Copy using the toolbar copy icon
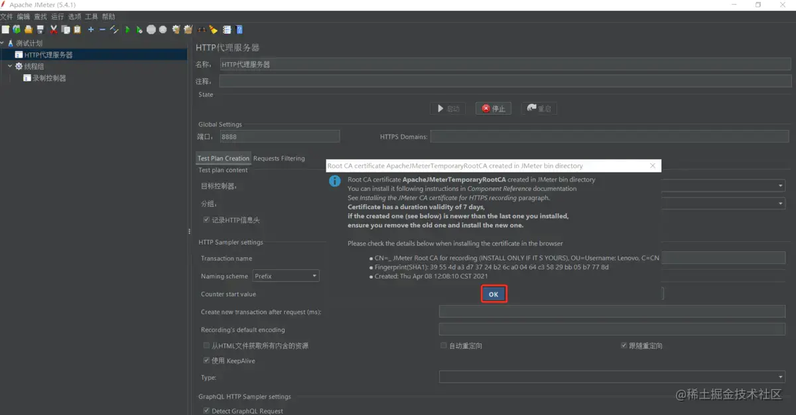 click(66, 29)
